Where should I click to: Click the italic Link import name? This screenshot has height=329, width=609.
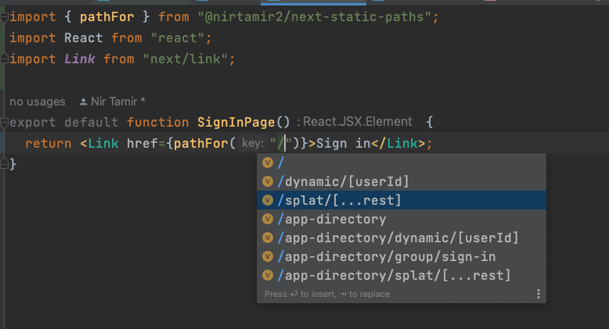tap(80, 59)
